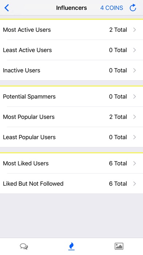The height and width of the screenshot is (255, 143).
Task: Tap the Influencers page title
Action: click(x=71, y=8)
